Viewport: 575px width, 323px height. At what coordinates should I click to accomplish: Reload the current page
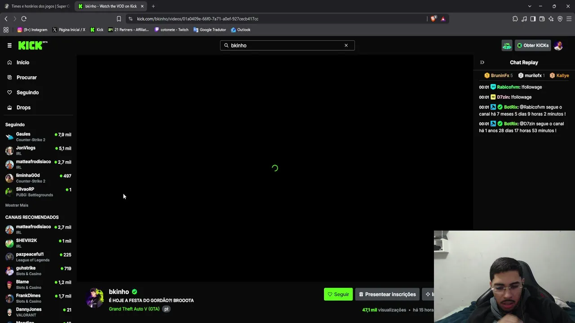(x=24, y=19)
